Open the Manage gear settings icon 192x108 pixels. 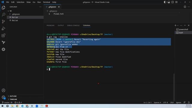3,97
